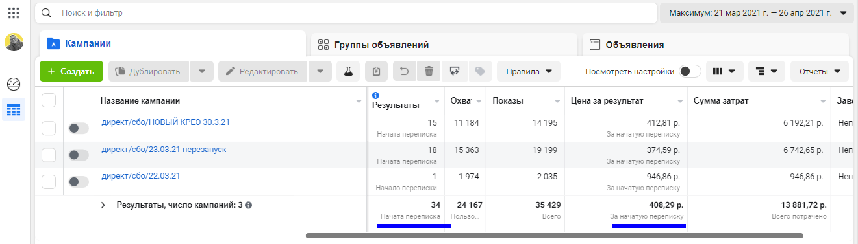Enable campaign директ/сбо/НОВЫЙ КРЕО 30.3.21 toggle
This screenshot has width=858, height=244.
coord(79,129)
